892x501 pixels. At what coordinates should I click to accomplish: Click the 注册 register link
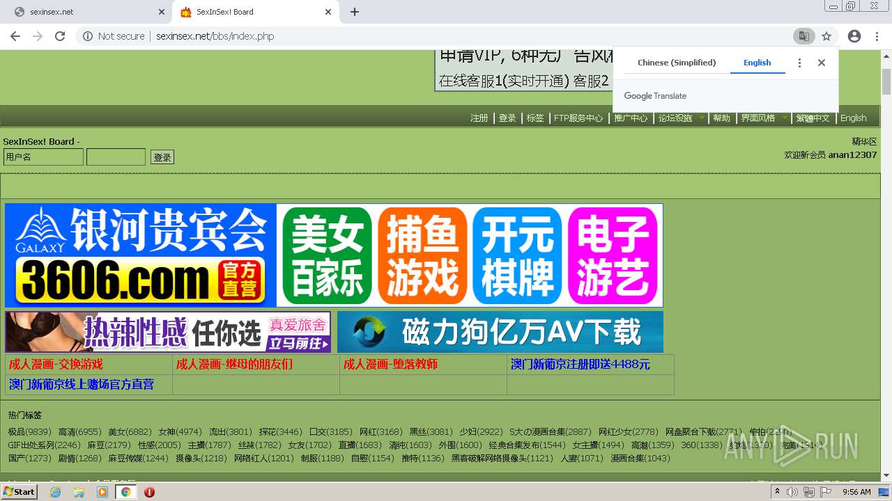click(x=479, y=118)
